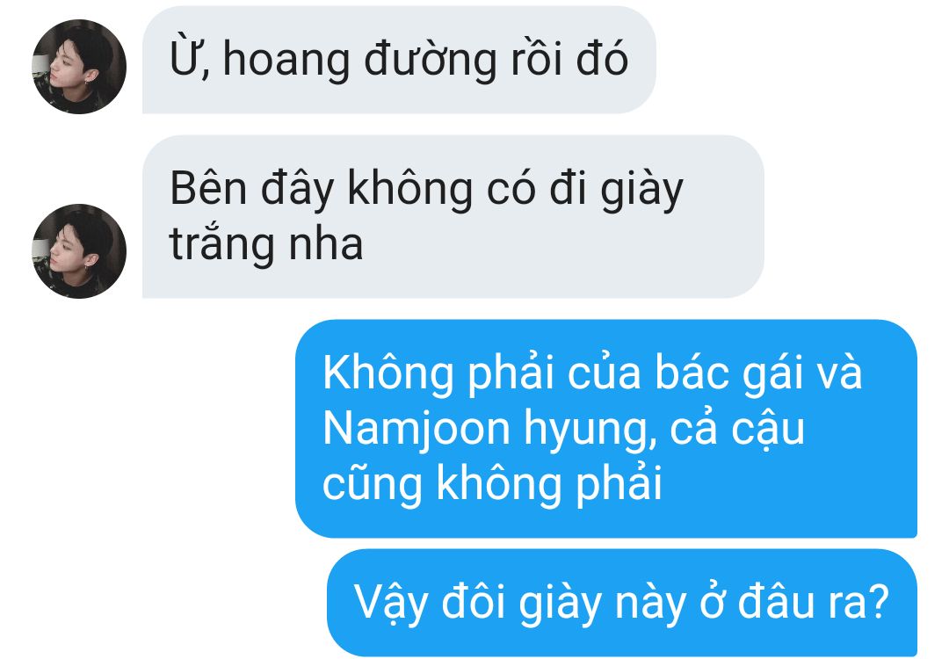Click the words "trắng nha" in gray bubble
949x659 pixels.
tap(266, 244)
